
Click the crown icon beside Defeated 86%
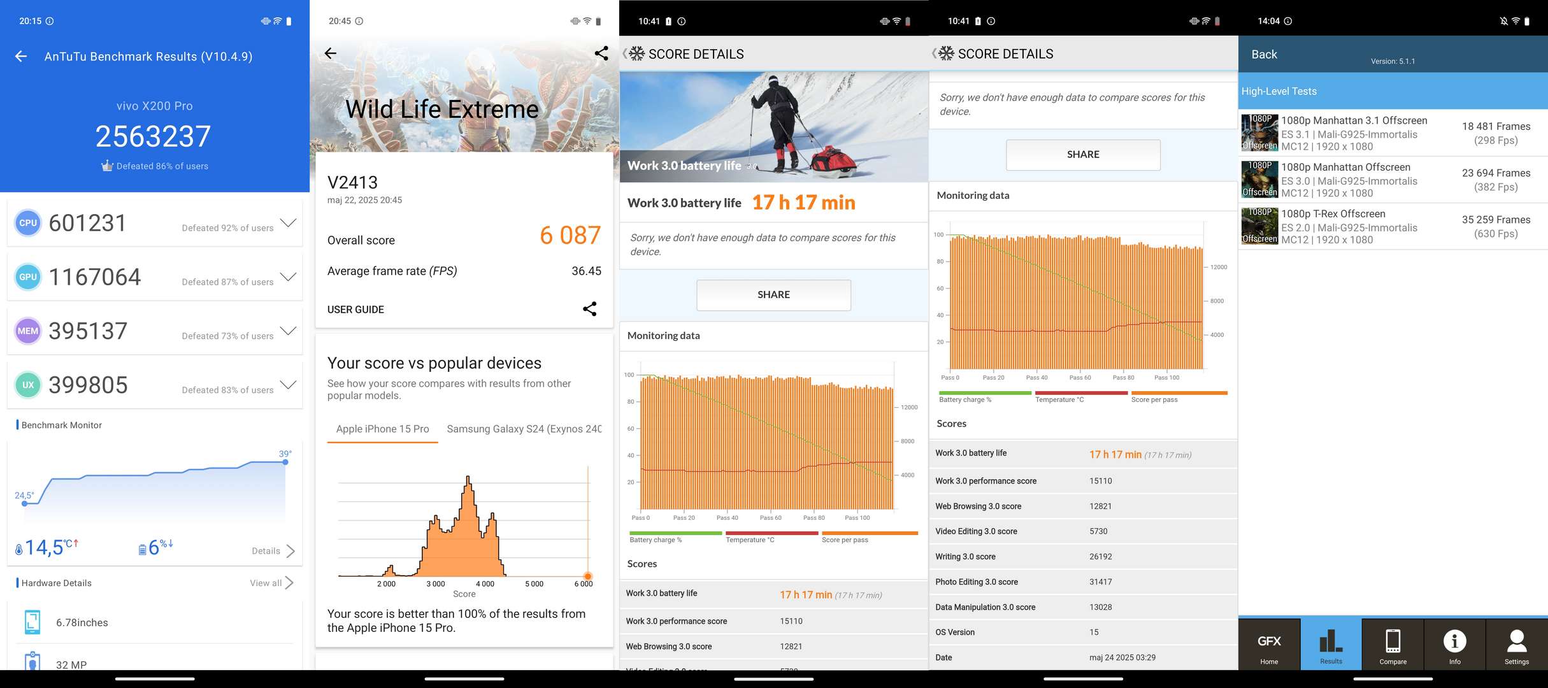point(107,166)
